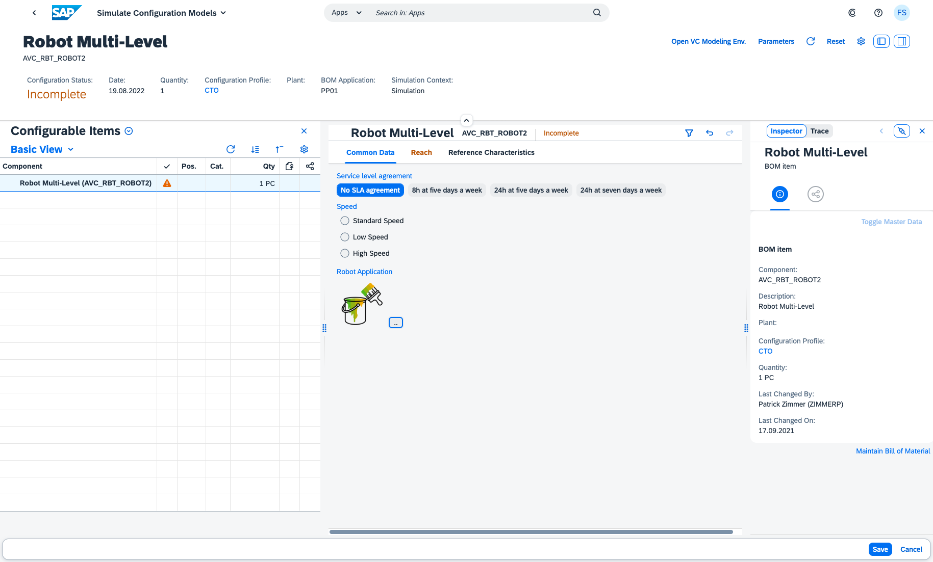The width and height of the screenshot is (933, 562).
Task: Select Robot Multi-Level (AVC_RBT_ROBOT2) row
Action: [x=160, y=183]
